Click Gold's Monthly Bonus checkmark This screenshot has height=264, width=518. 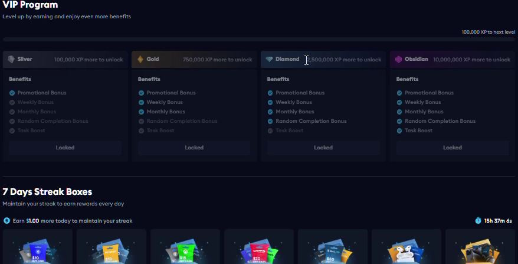coord(141,112)
